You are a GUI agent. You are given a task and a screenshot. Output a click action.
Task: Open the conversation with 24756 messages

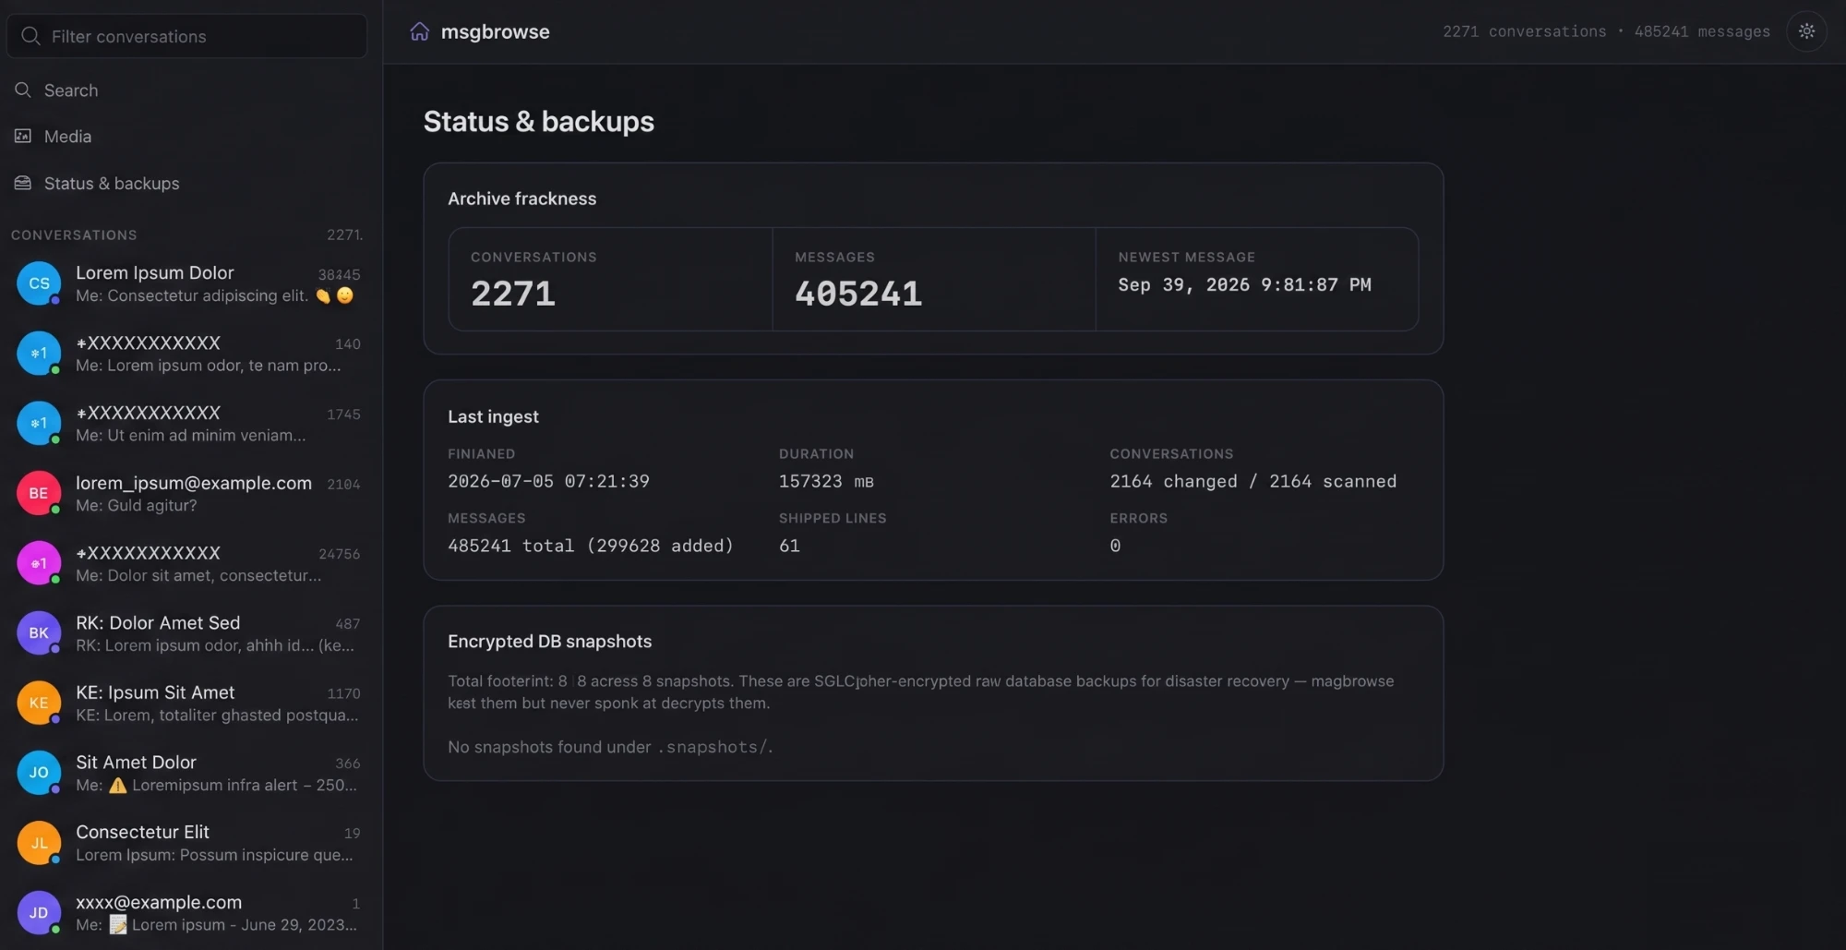coord(190,563)
